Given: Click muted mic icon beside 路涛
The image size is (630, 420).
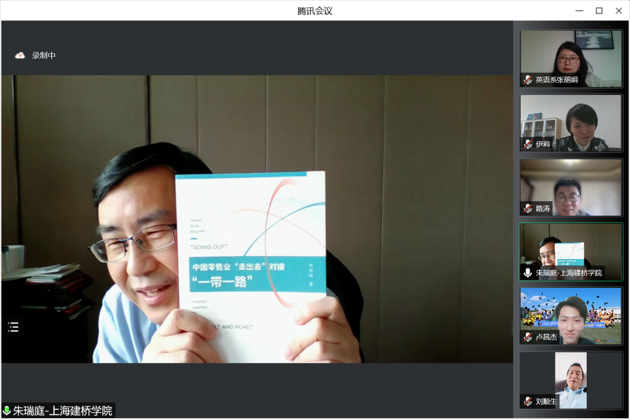Looking at the screenshot, I should [x=528, y=208].
